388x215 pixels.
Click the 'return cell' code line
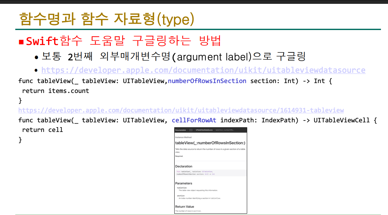coord(42,130)
